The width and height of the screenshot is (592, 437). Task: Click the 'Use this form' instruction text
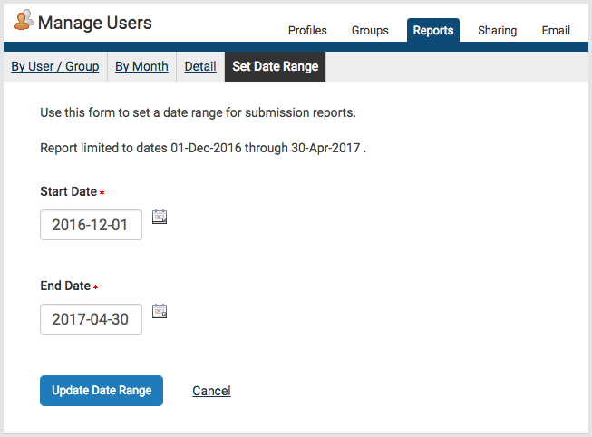tap(198, 112)
